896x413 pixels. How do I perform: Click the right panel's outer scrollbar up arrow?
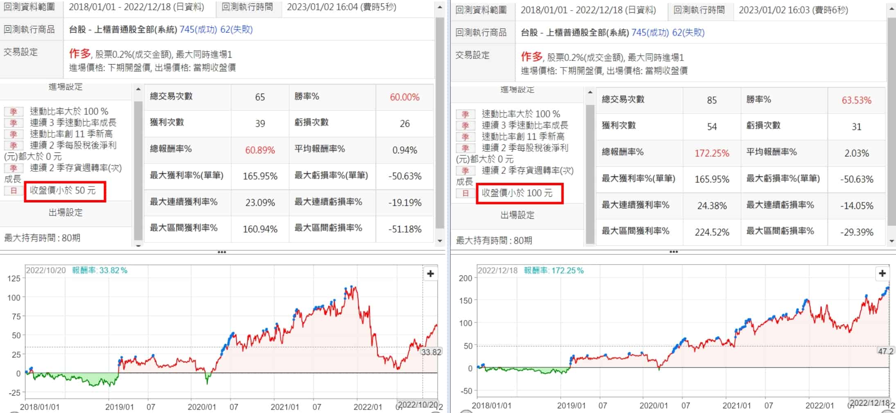892,8
